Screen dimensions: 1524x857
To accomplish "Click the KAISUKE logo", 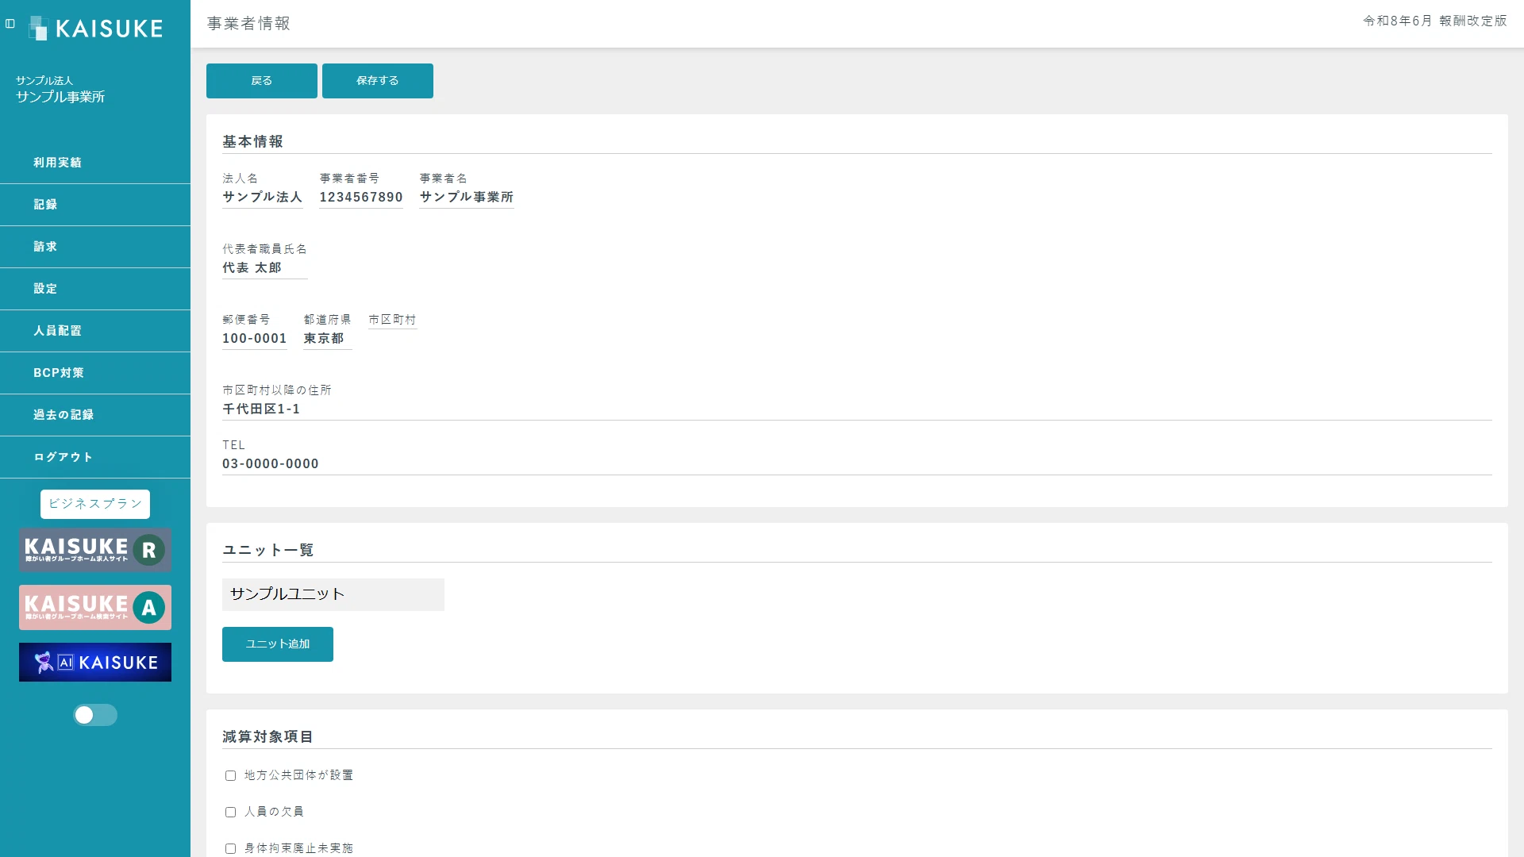I will (95, 29).
